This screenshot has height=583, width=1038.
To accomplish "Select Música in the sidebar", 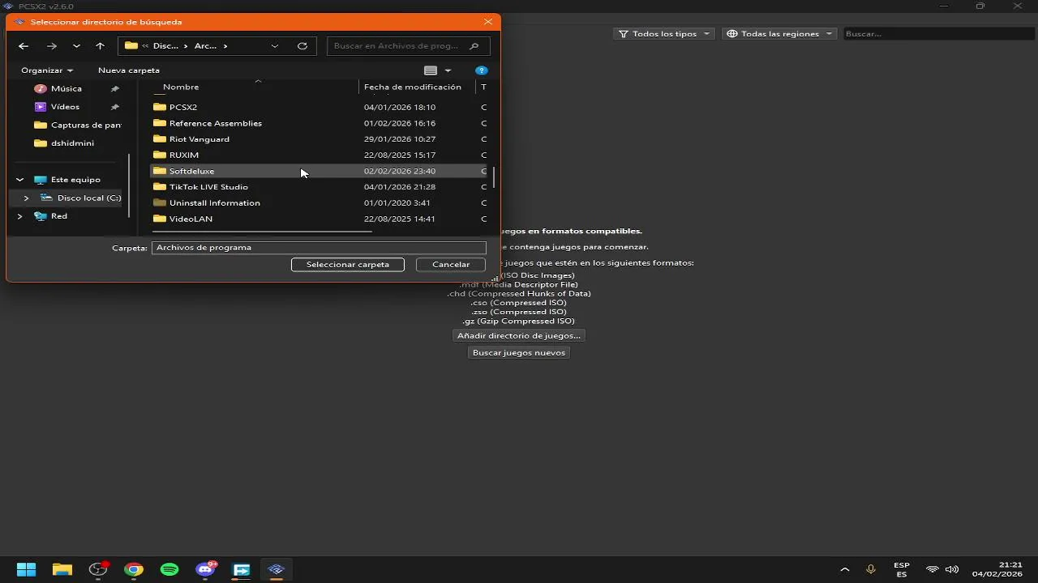I will [x=66, y=88].
